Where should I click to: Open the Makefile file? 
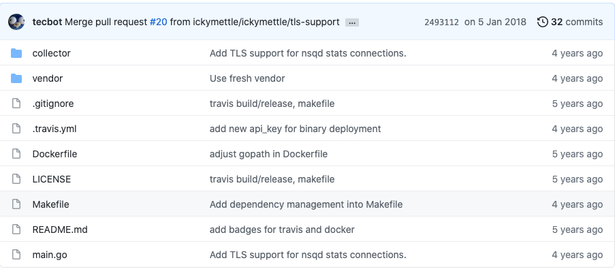click(50, 204)
